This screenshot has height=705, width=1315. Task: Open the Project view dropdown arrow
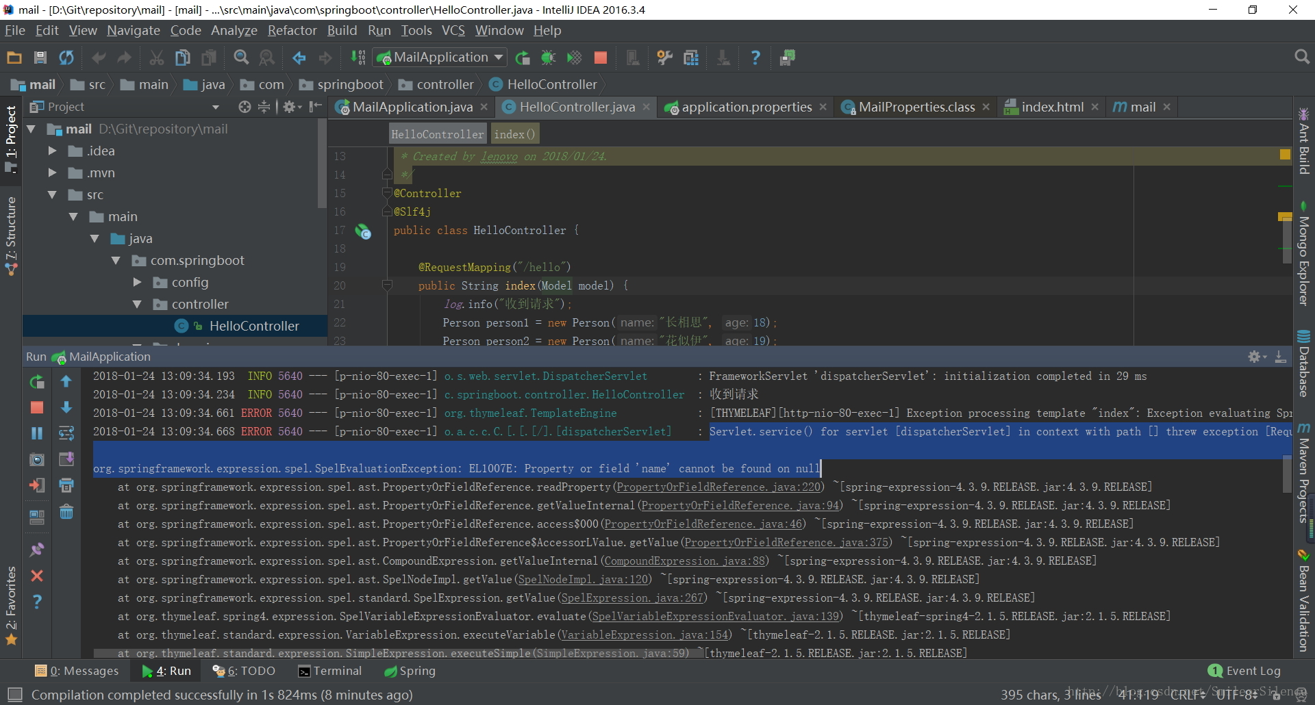[x=216, y=107]
